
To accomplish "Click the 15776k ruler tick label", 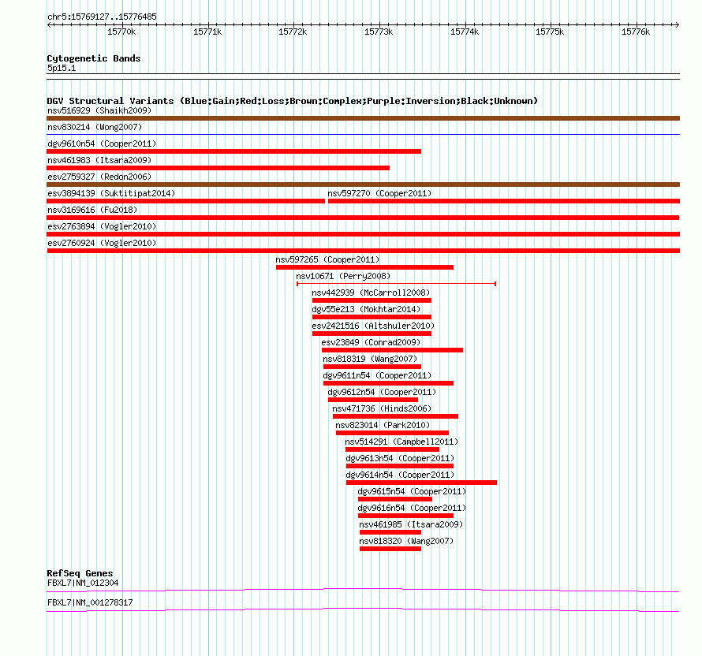I will (636, 32).
